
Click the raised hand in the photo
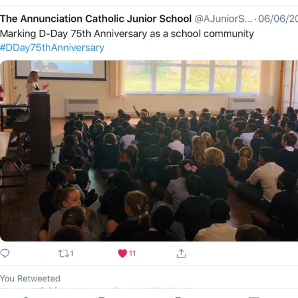click(135, 109)
